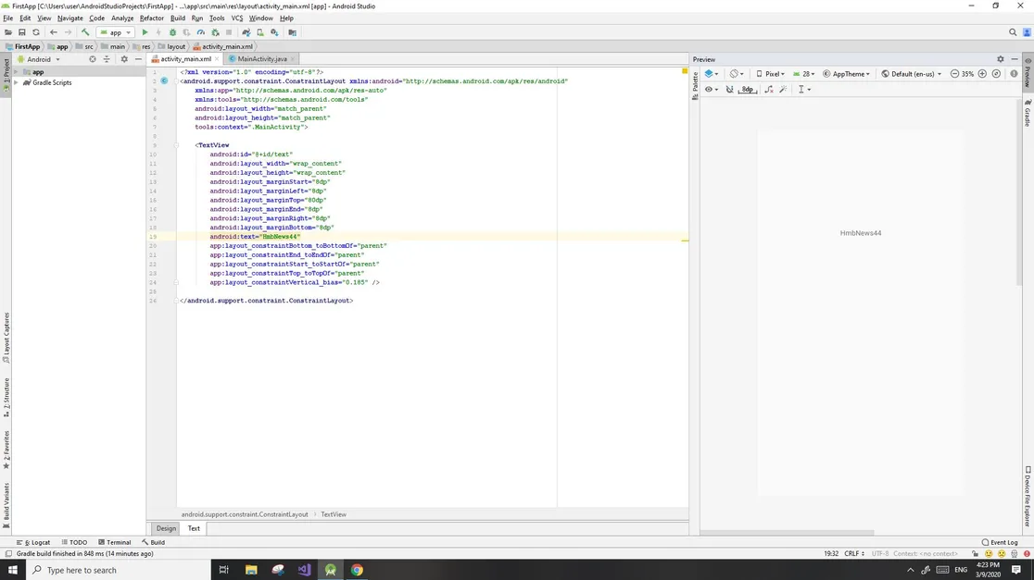This screenshot has height=580, width=1034.
Task: Open the SDK Manager icon
Action: pyautogui.click(x=274, y=32)
